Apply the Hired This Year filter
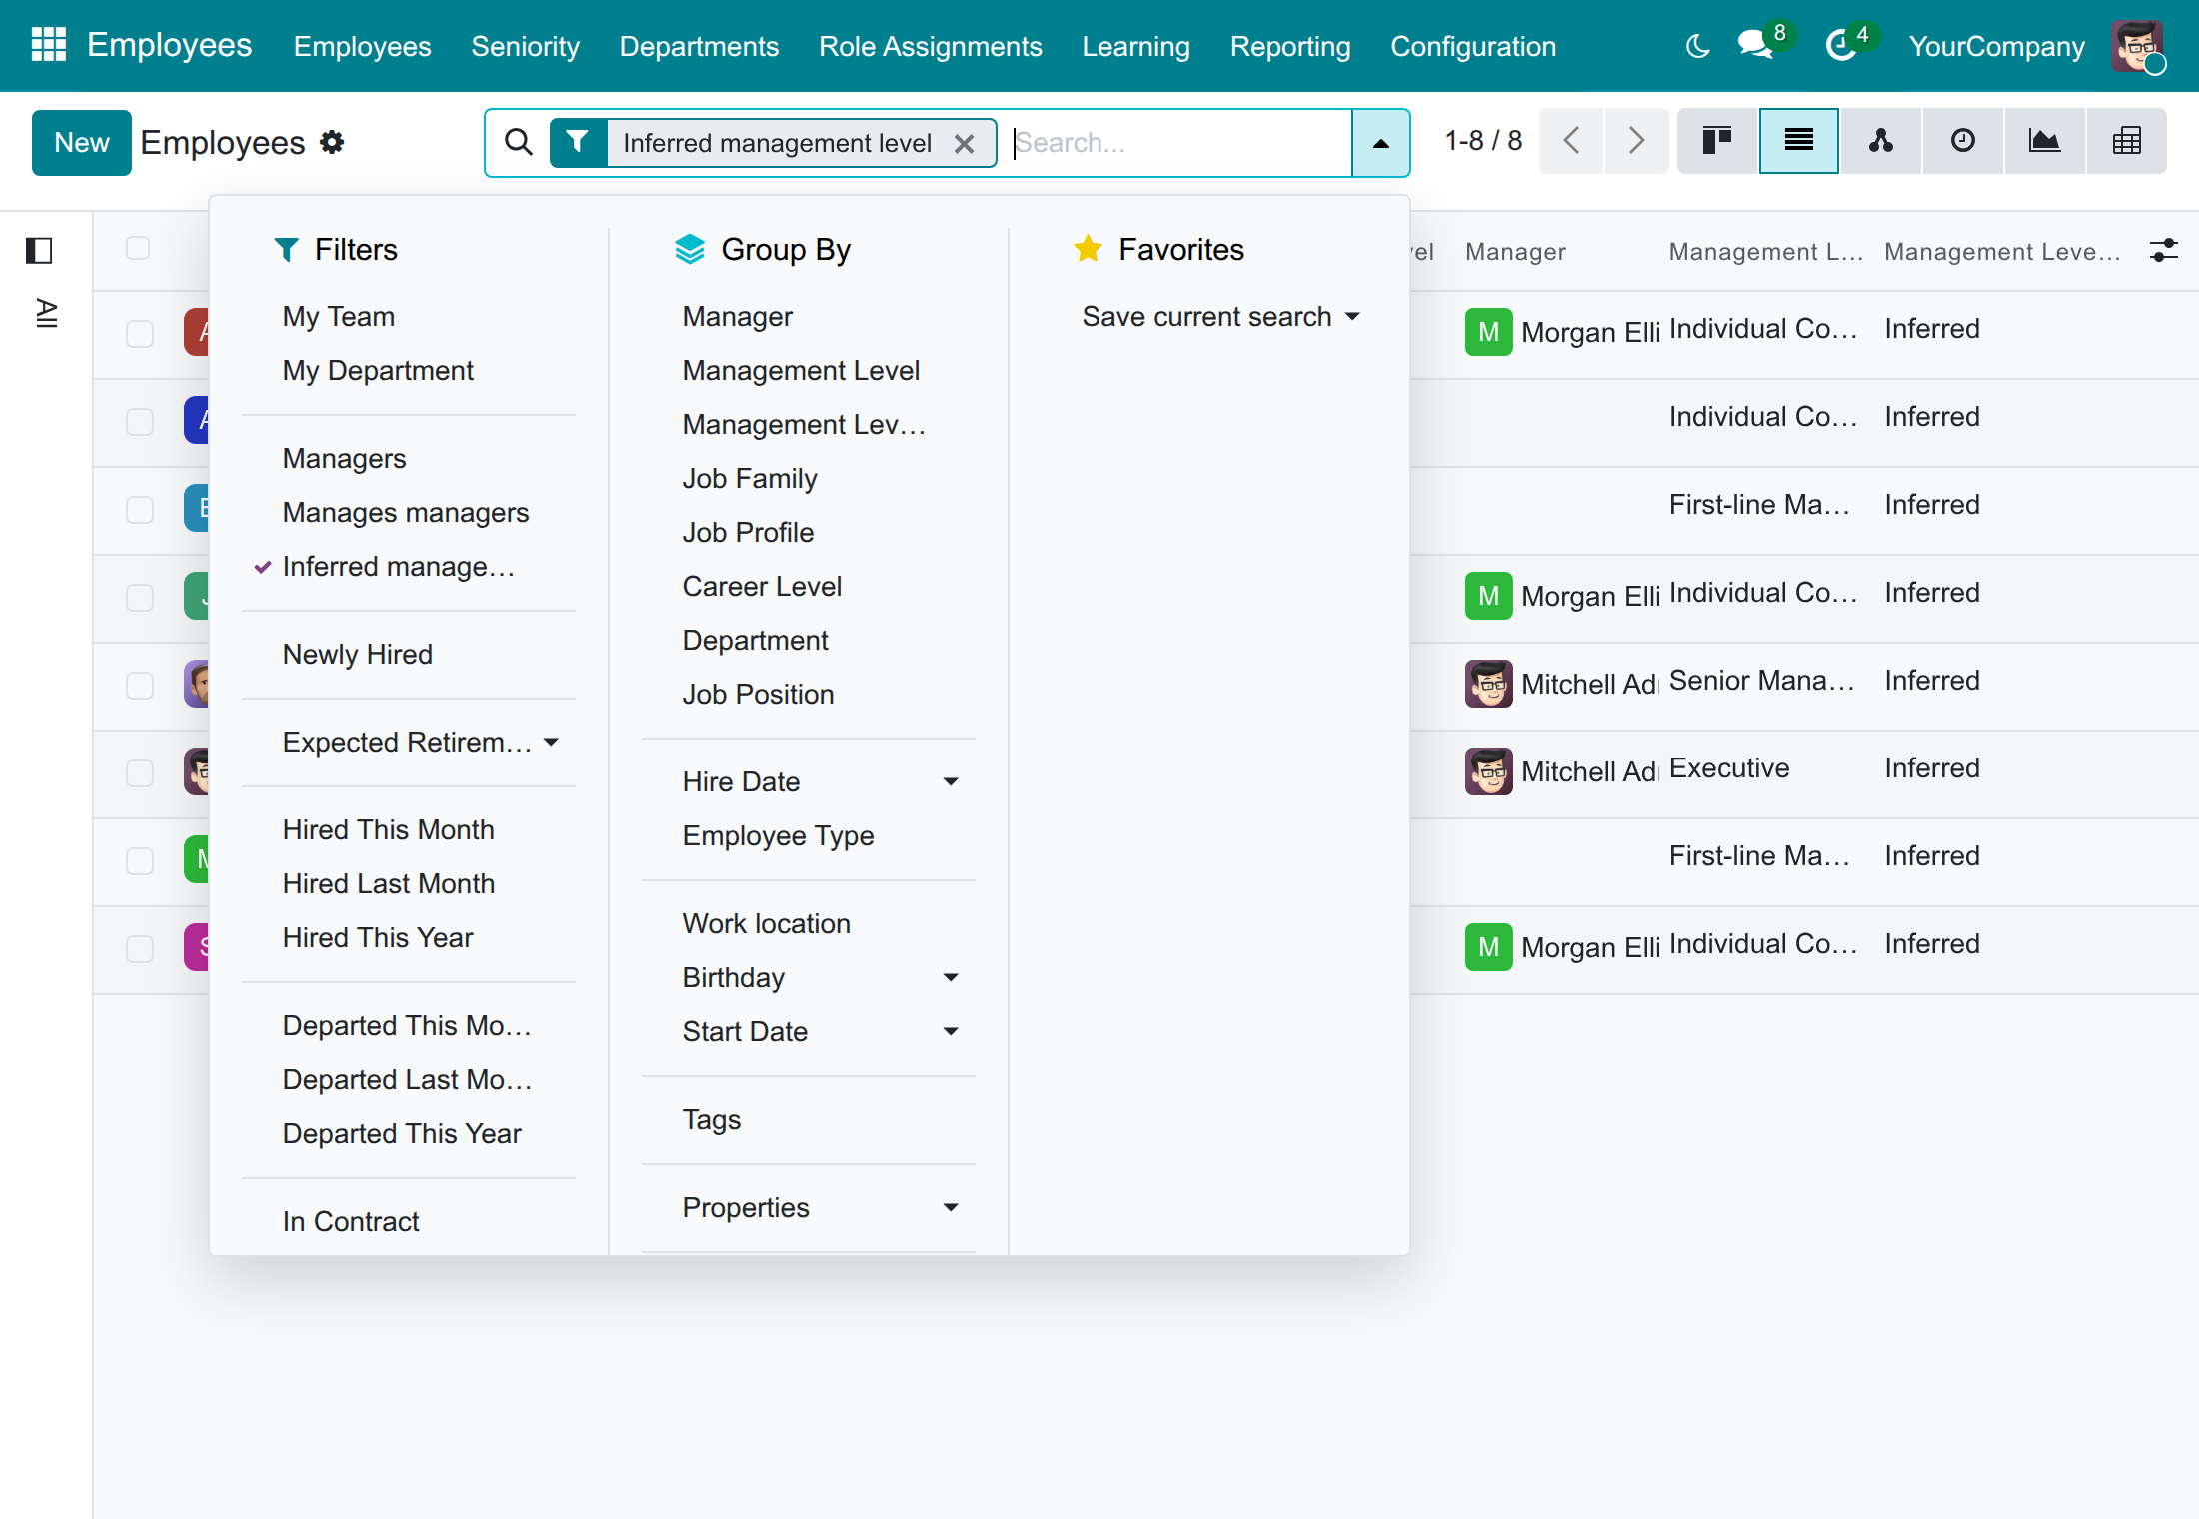The image size is (2199, 1519). [x=378, y=938]
